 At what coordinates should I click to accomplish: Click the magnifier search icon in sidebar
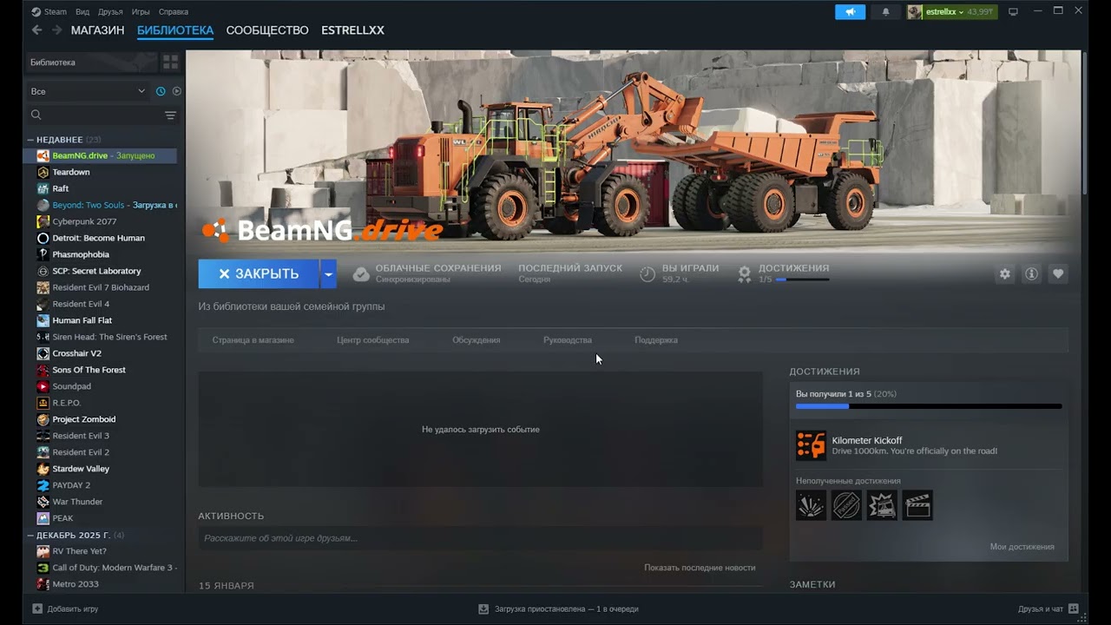(x=36, y=115)
